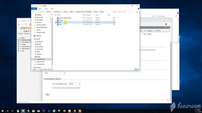Open Task View on the taskbar
This screenshot has width=202, height=113.
[x=13, y=111]
